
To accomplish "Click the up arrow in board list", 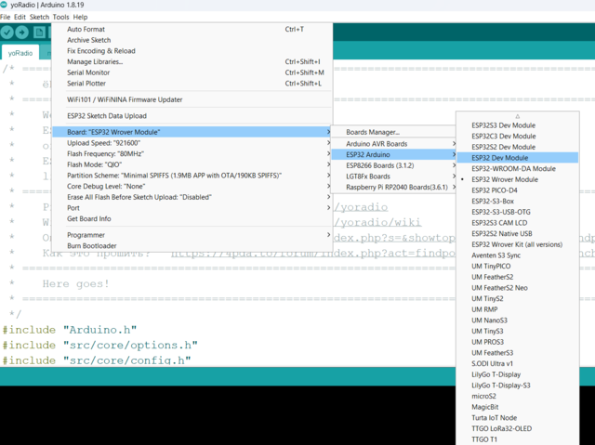I will [517, 116].
